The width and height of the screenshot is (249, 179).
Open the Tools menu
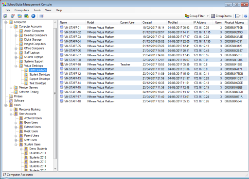coord(37,10)
